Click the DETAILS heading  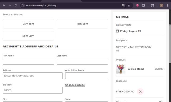122,17
